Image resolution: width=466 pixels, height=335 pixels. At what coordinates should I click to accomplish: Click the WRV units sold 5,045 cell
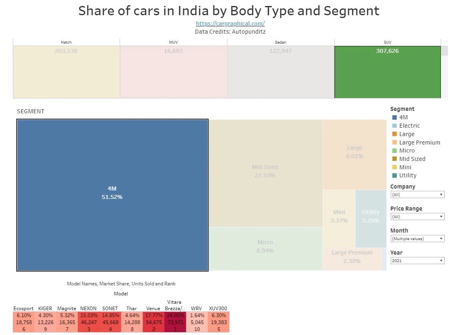click(197, 322)
